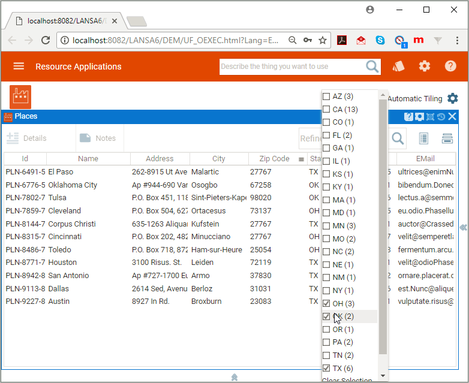Open header settings gear
The image size is (469, 383).
point(425,66)
